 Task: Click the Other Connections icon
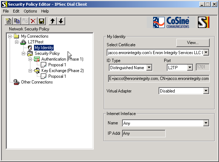16,82
